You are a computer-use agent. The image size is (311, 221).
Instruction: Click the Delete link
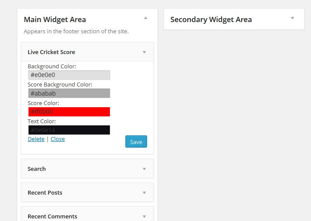pyautogui.click(x=36, y=139)
